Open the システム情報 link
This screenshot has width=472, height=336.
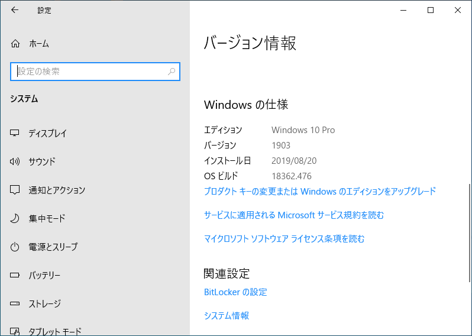(227, 315)
